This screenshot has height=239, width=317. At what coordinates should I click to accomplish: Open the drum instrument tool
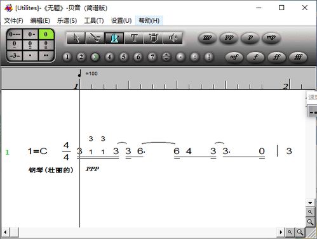153,38
